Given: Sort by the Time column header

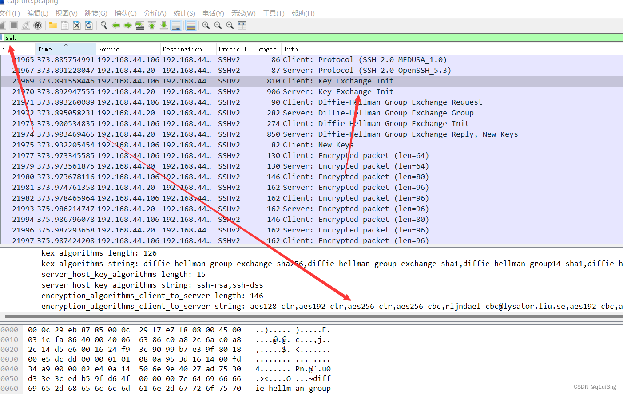Looking at the screenshot, I should click(65, 49).
